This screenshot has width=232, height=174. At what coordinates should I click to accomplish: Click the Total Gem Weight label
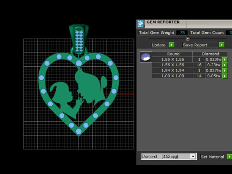pyautogui.click(x=157, y=33)
